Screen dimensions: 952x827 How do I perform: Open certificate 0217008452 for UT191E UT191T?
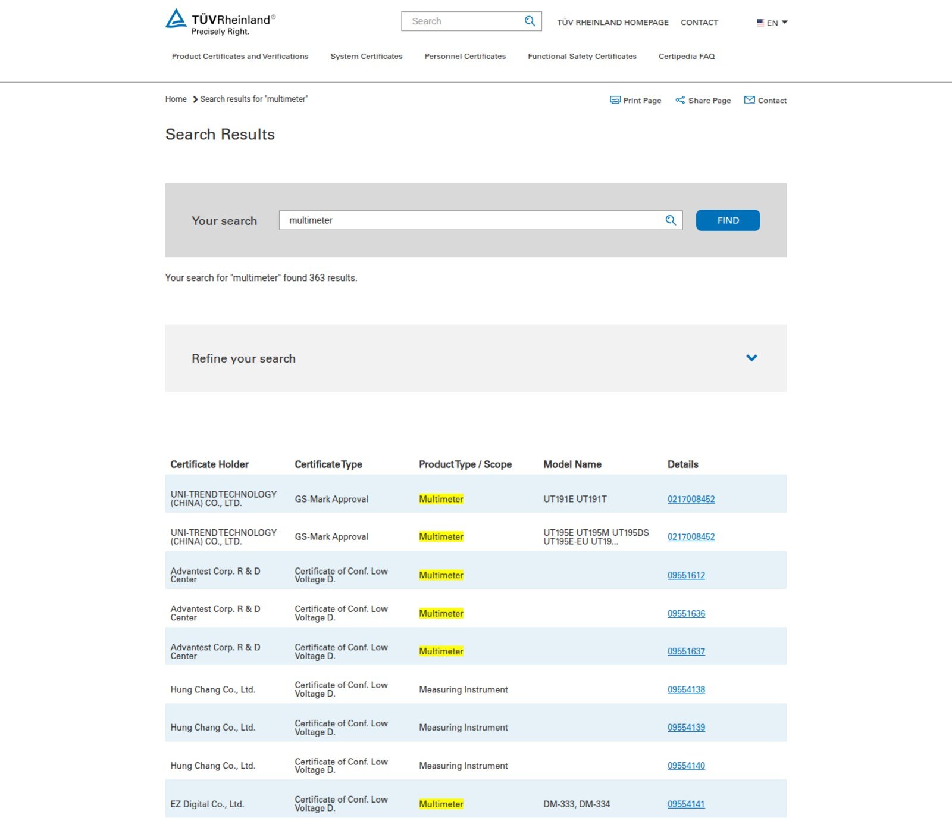pos(691,499)
